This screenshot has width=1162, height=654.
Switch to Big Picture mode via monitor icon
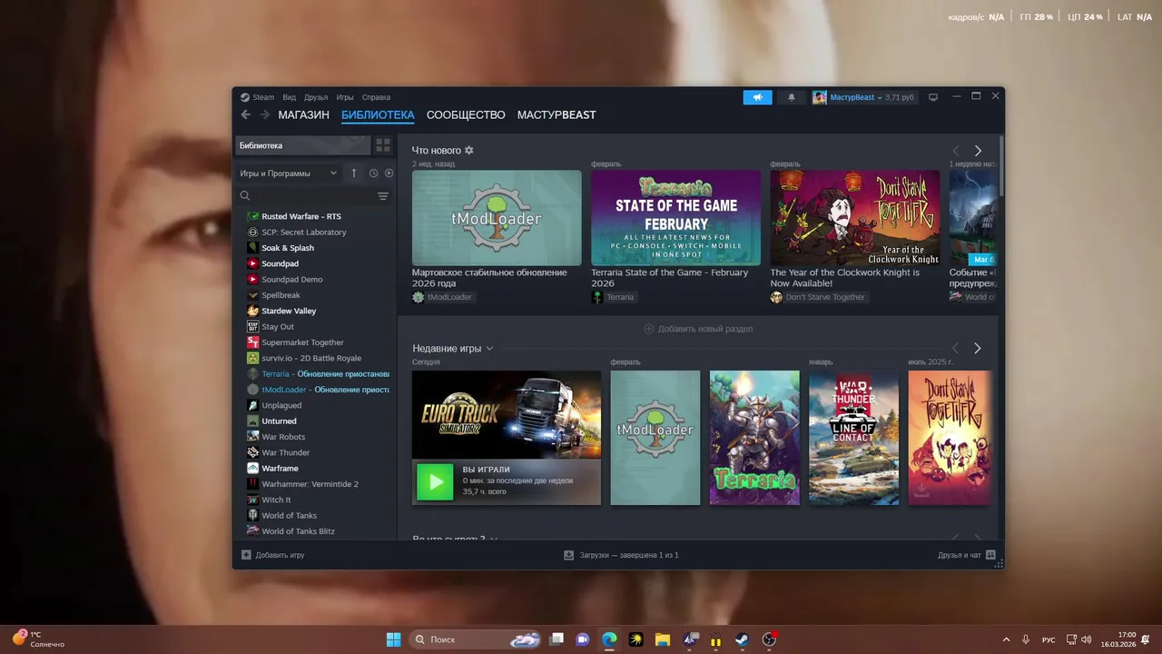(x=932, y=97)
